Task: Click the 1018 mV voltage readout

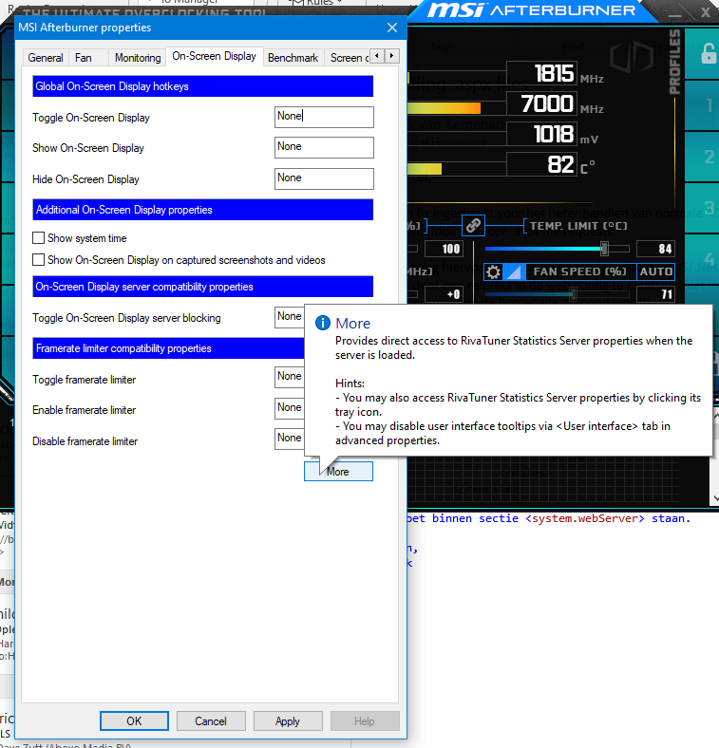Action: [542, 134]
